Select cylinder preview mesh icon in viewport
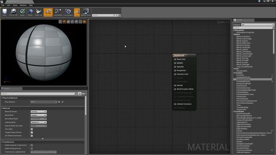 [60, 22]
